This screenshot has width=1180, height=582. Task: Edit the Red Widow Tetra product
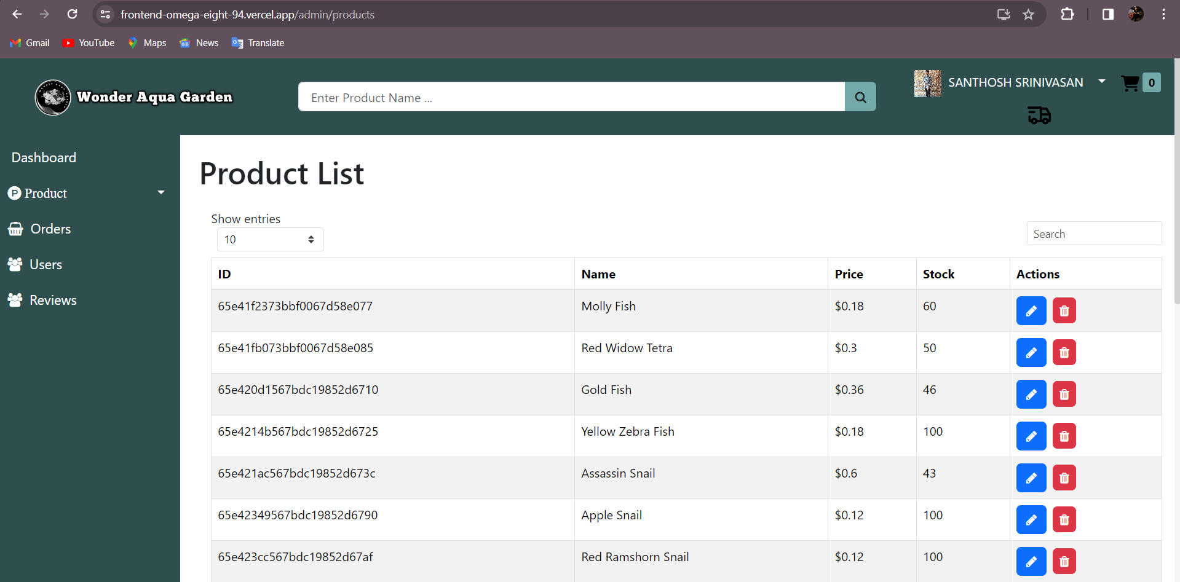point(1031,352)
